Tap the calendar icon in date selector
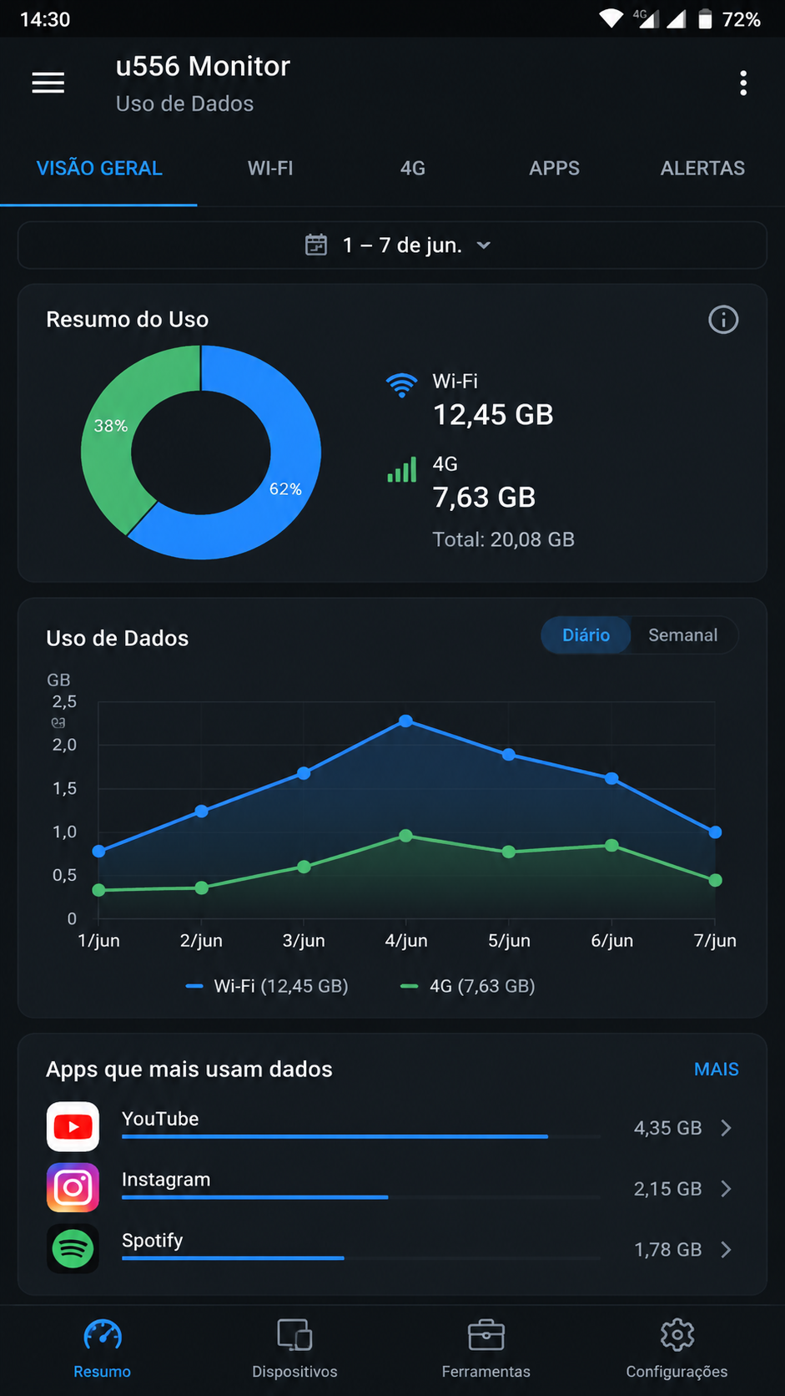This screenshot has height=1396, width=785. point(316,245)
